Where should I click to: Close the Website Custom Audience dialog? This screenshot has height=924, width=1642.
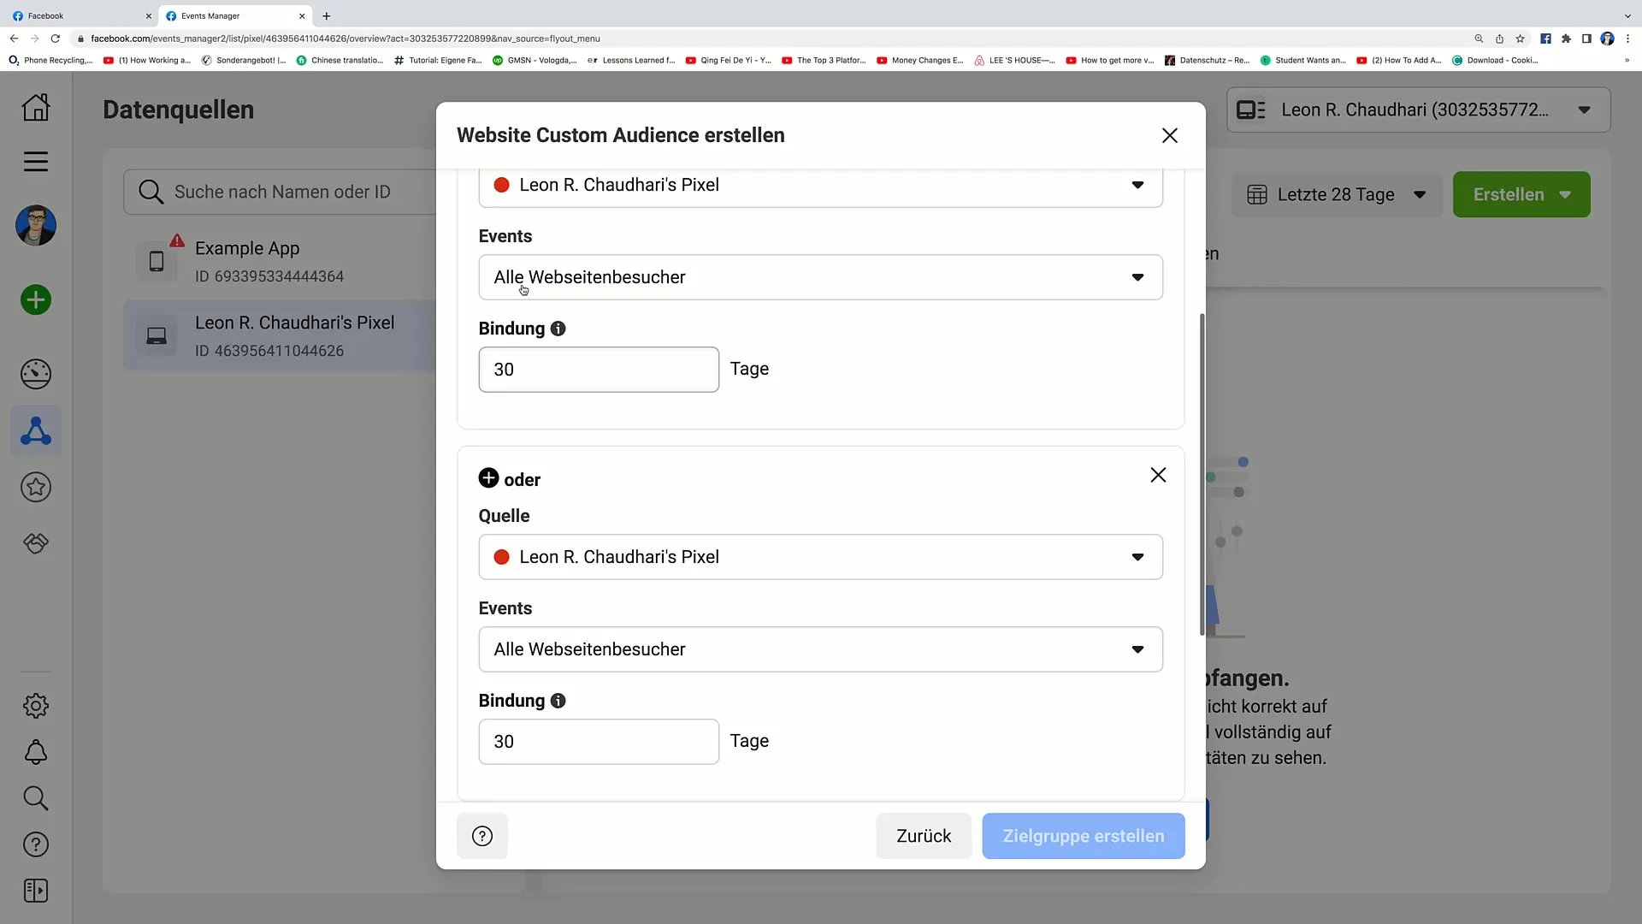pos(1170,135)
